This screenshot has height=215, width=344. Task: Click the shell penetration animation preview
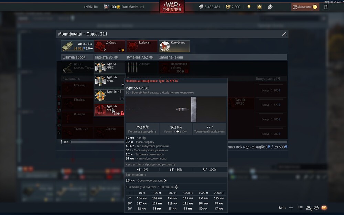pos(176,109)
